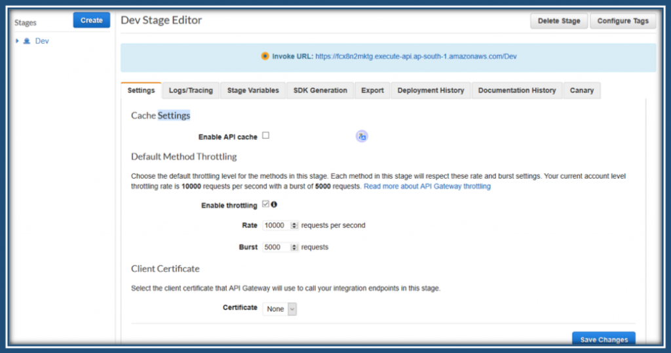Open the Stage Variables tab
The width and height of the screenshot is (671, 353).
[x=253, y=90]
